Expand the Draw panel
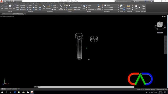The width and height of the screenshot is (168, 94). pos(10,11)
